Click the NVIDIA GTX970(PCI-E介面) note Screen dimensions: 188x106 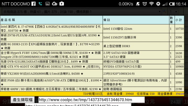click(x=122, y=66)
